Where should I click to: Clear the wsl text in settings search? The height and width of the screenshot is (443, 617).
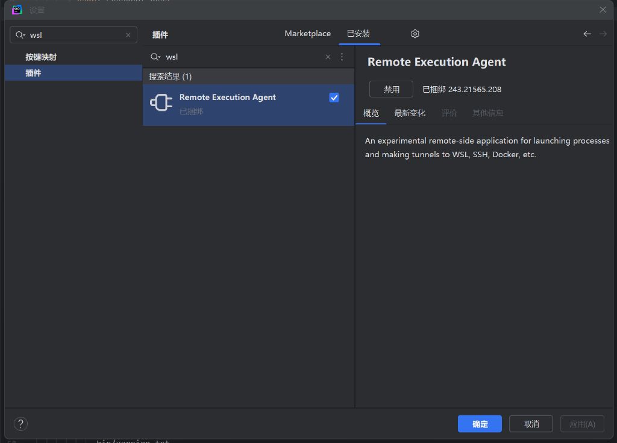tap(128, 35)
